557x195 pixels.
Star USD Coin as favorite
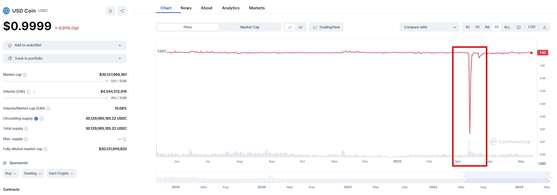(111, 11)
